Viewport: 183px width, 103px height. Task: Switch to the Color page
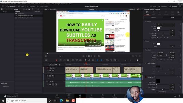coord(103,96)
